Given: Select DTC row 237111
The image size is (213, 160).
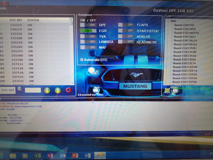Looking at the screenshot, I should click(35, 64).
